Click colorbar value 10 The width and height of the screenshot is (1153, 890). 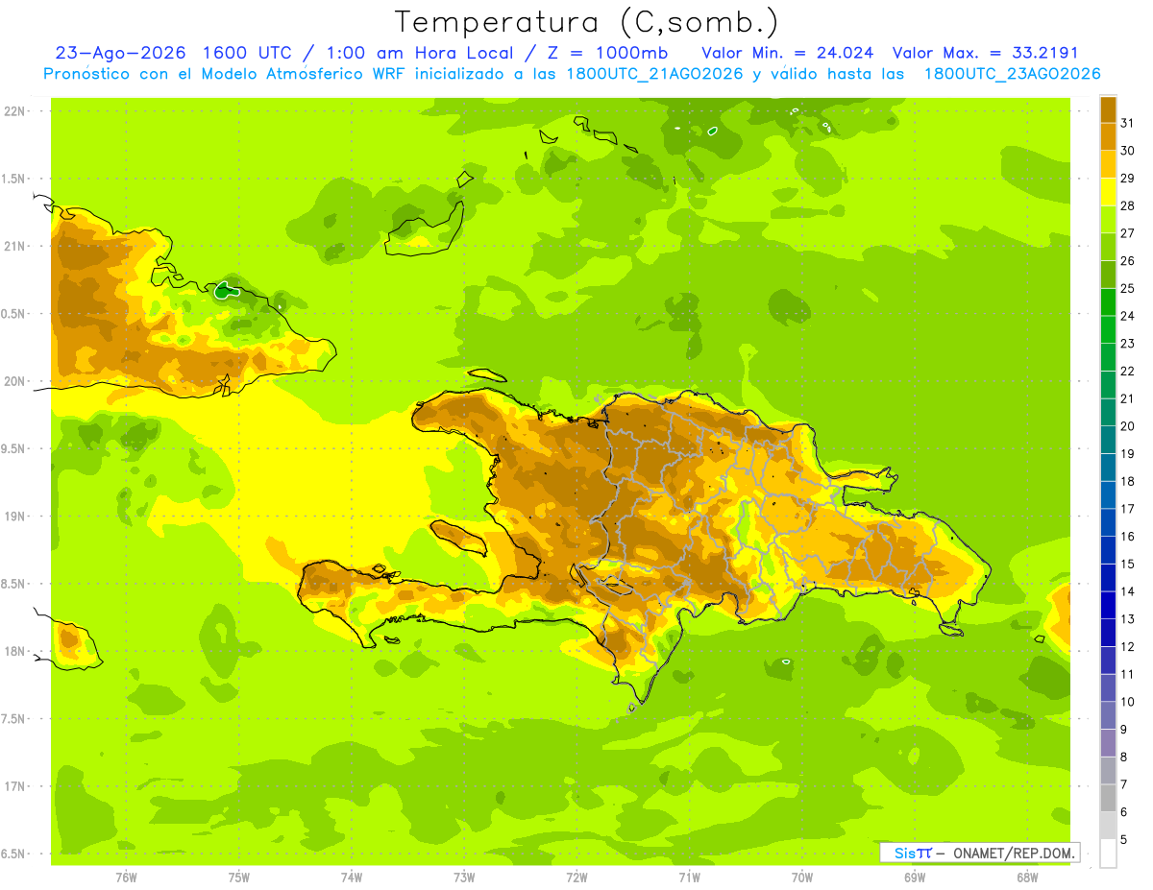tap(1127, 702)
